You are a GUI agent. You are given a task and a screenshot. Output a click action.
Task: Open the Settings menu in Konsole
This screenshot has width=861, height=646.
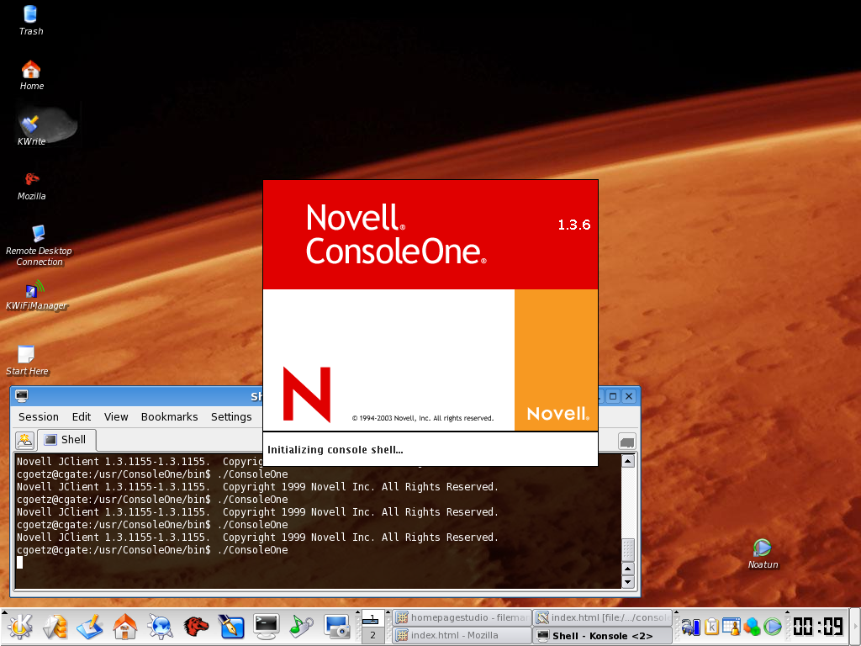click(x=231, y=417)
